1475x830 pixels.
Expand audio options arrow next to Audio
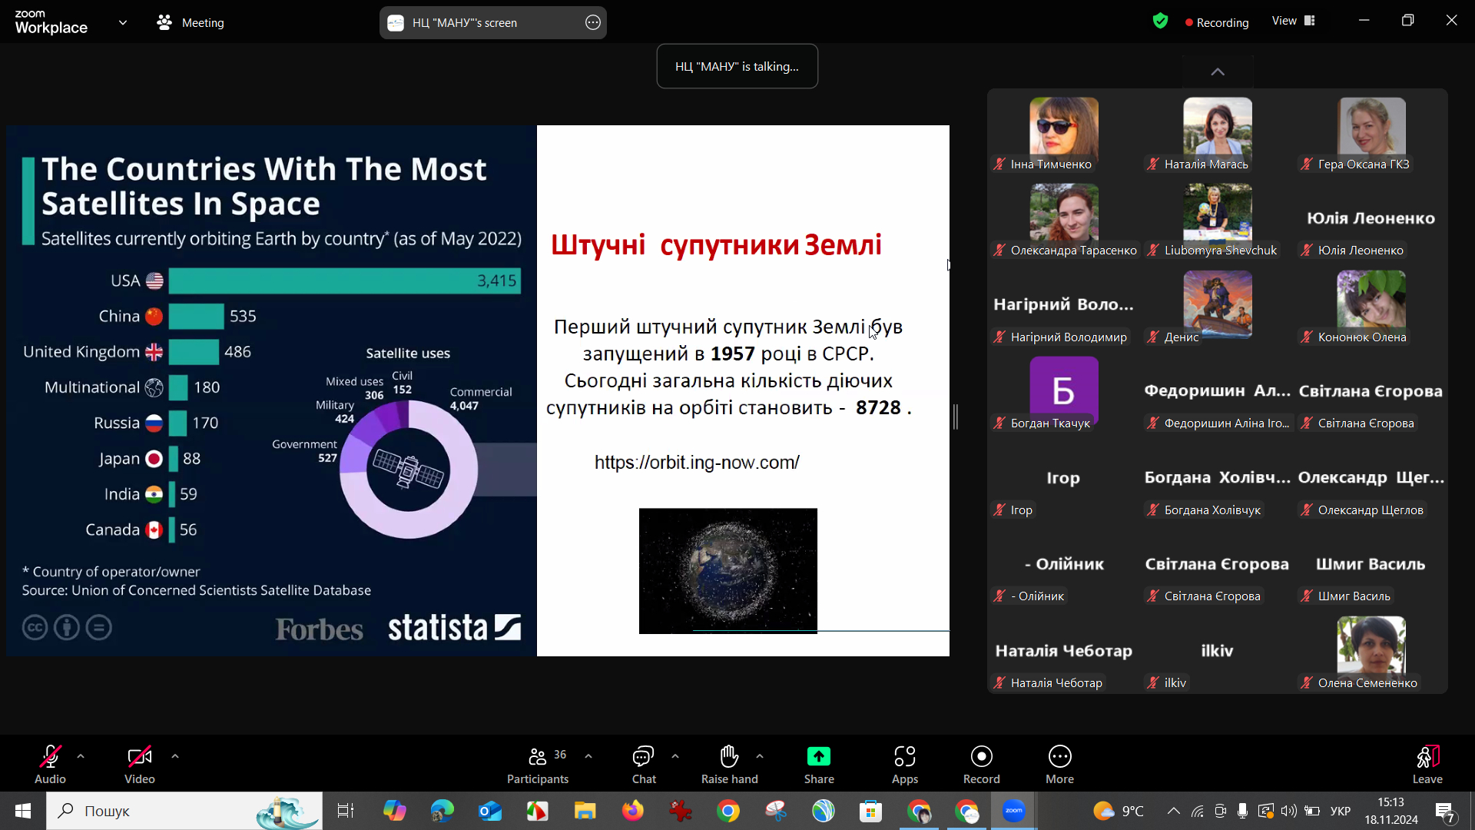(x=81, y=756)
